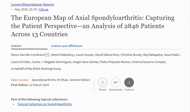
Task: Click the dark 1 Citations circle
Action: tap(129, 82)
